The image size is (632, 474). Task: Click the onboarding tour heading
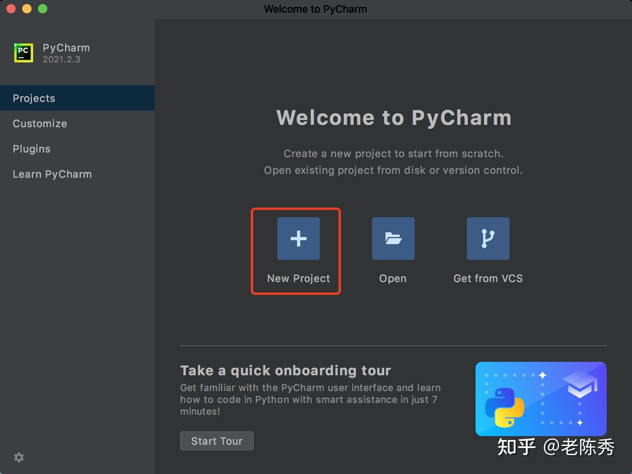coord(285,370)
